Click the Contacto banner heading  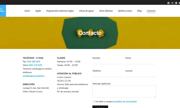coord(90,33)
